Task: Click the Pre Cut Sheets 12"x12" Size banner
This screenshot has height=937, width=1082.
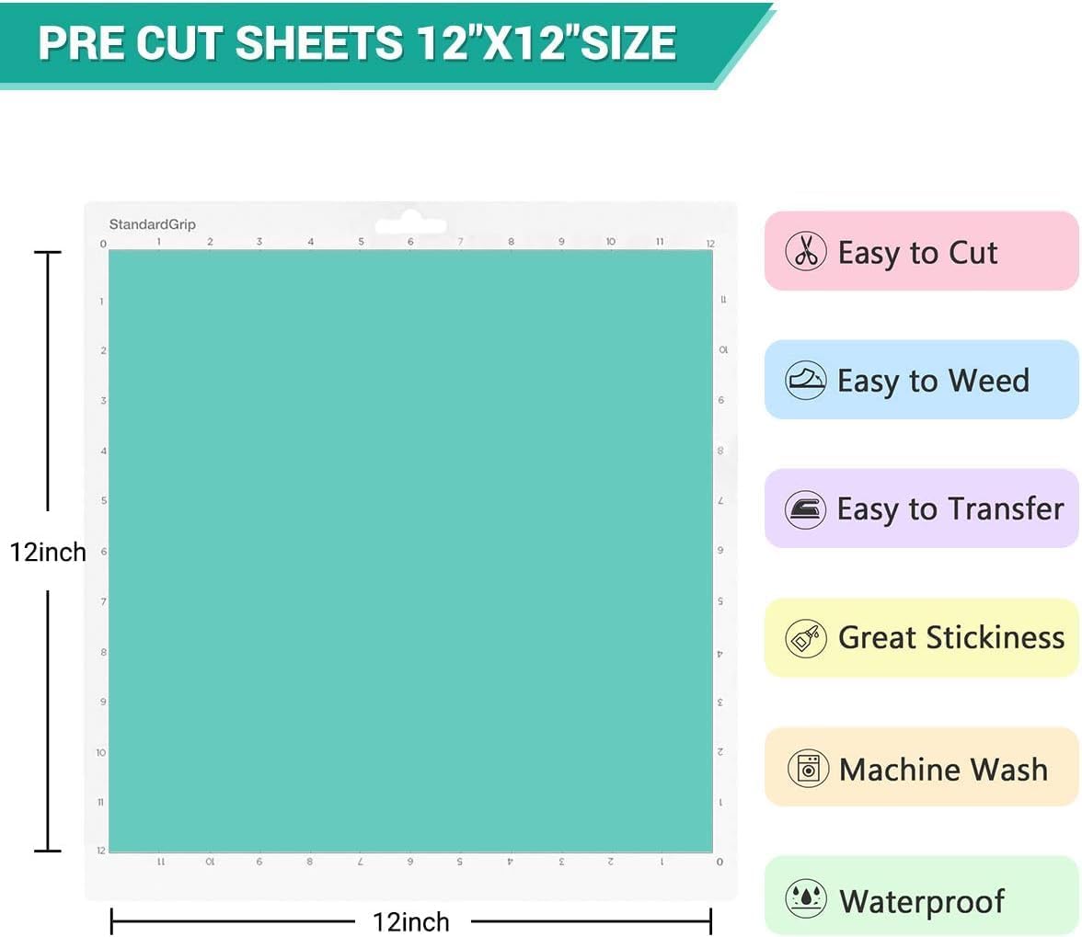Action: (x=357, y=43)
